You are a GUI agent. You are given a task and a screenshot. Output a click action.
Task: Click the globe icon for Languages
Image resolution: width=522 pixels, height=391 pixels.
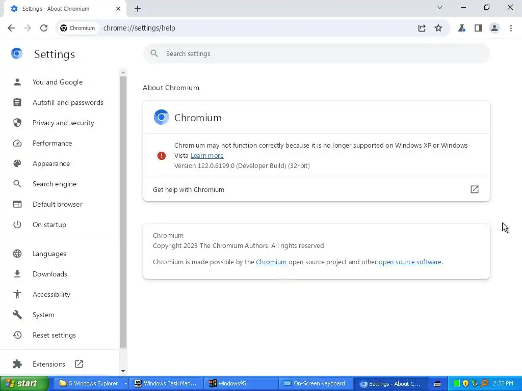click(x=17, y=254)
